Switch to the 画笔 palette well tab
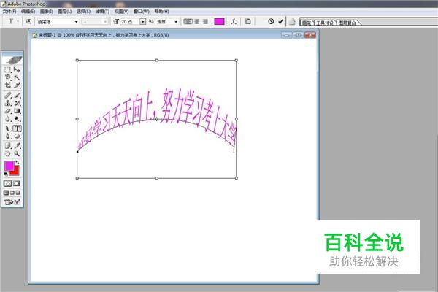Image resolution: width=438 pixels, height=292 pixels. (307, 23)
